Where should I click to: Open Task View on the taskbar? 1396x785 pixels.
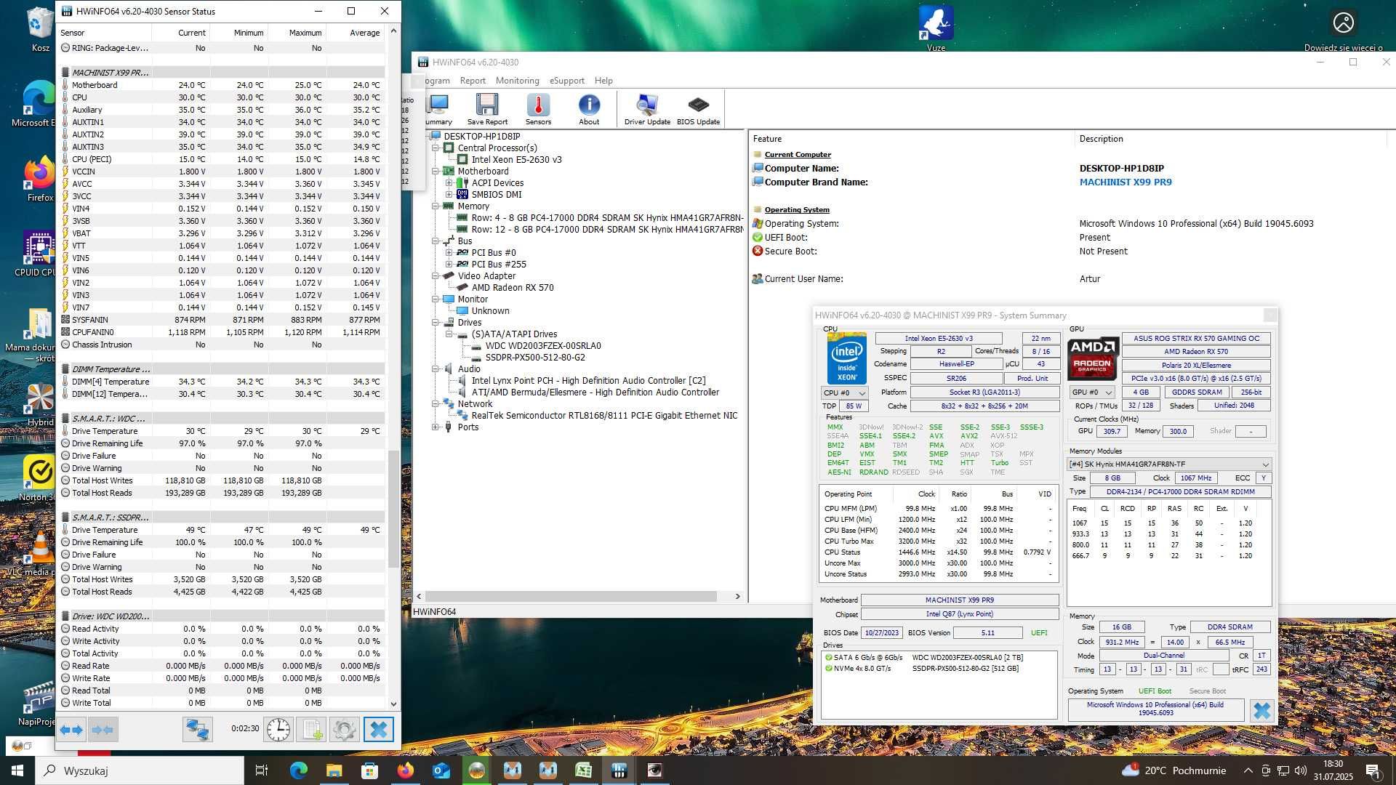point(262,770)
